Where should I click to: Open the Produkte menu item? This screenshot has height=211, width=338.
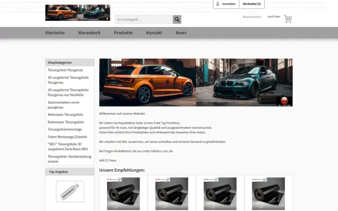point(123,33)
